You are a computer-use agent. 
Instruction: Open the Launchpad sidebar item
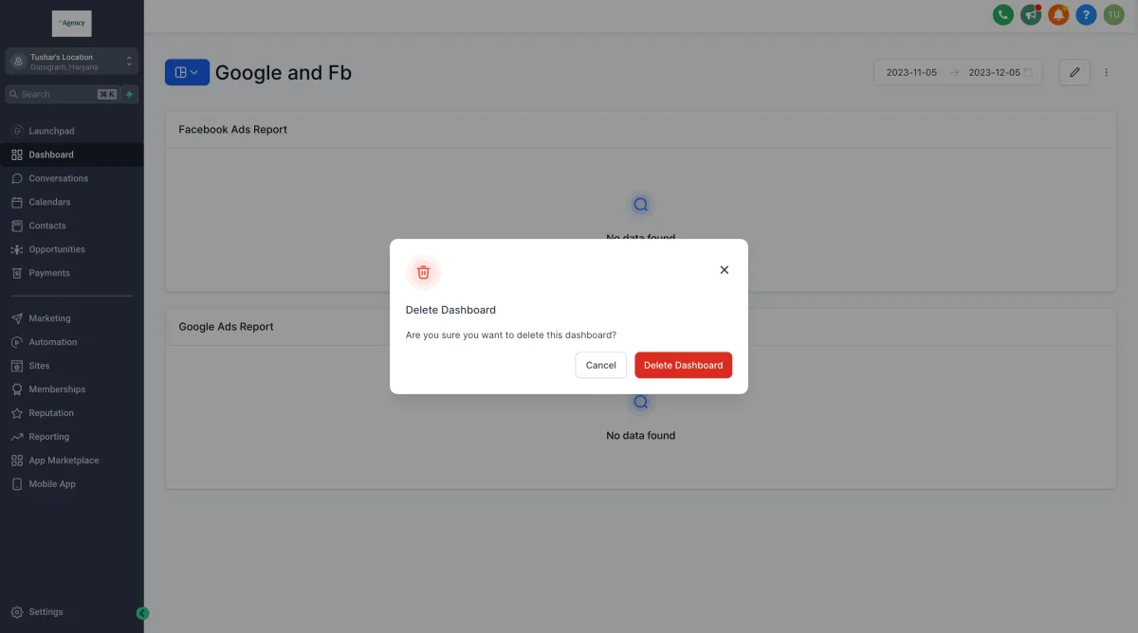tap(72, 131)
